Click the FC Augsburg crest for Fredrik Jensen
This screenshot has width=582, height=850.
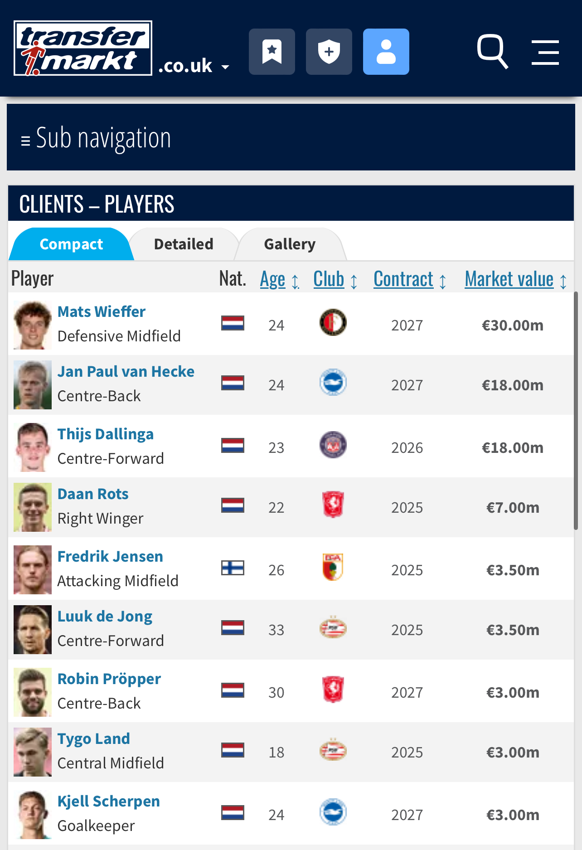tap(333, 567)
